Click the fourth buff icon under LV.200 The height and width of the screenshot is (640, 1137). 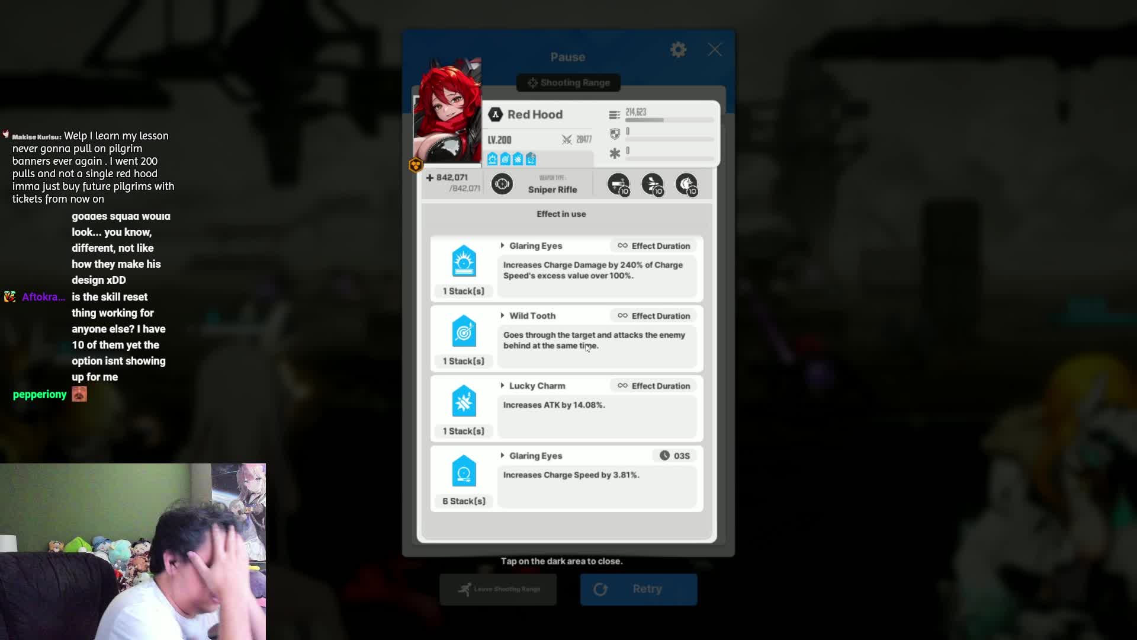pyautogui.click(x=531, y=159)
